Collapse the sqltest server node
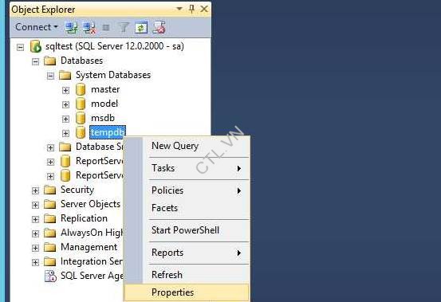 [20, 47]
